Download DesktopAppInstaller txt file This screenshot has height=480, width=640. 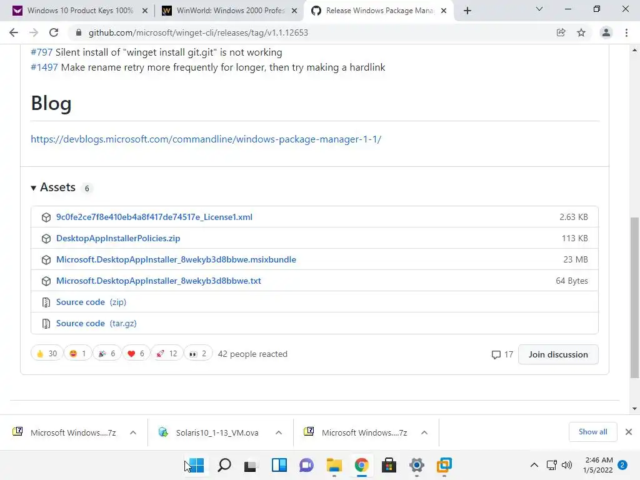158,281
